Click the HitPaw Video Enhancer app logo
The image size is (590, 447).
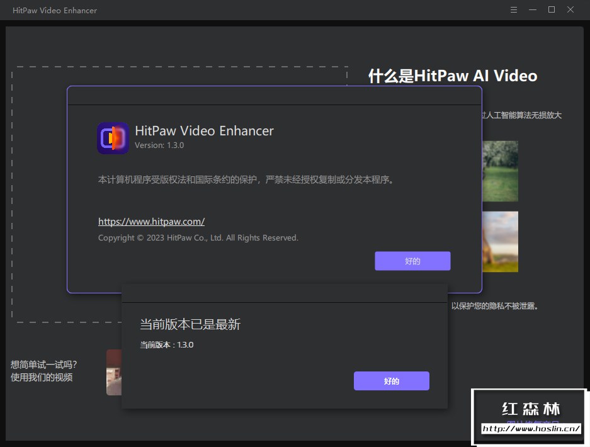(x=113, y=138)
